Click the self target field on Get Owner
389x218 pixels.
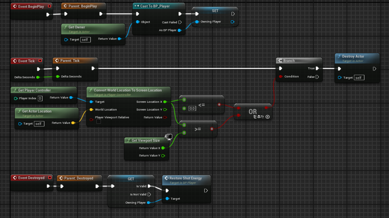(x=85, y=40)
